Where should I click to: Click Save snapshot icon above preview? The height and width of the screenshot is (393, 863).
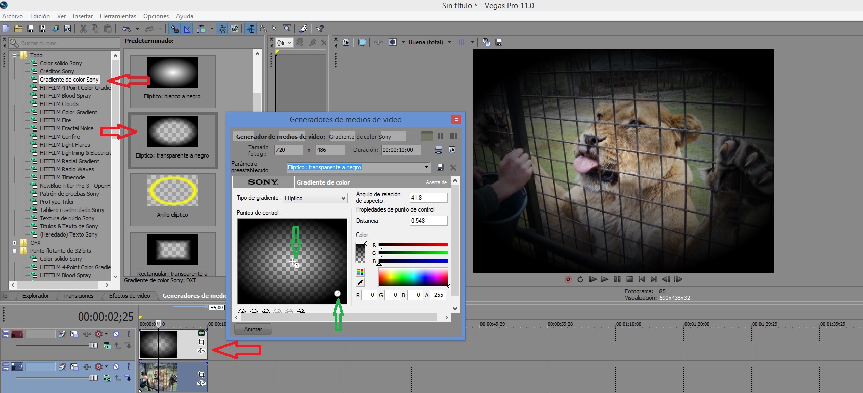[x=499, y=42]
